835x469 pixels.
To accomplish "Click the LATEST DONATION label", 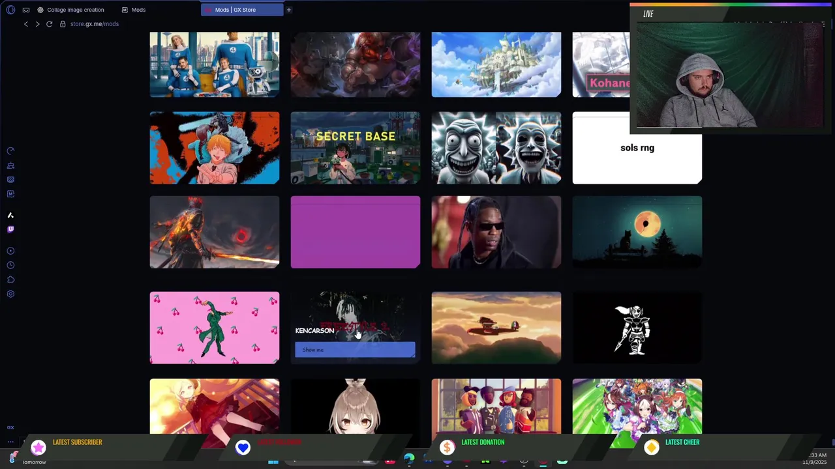I will point(483,442).
